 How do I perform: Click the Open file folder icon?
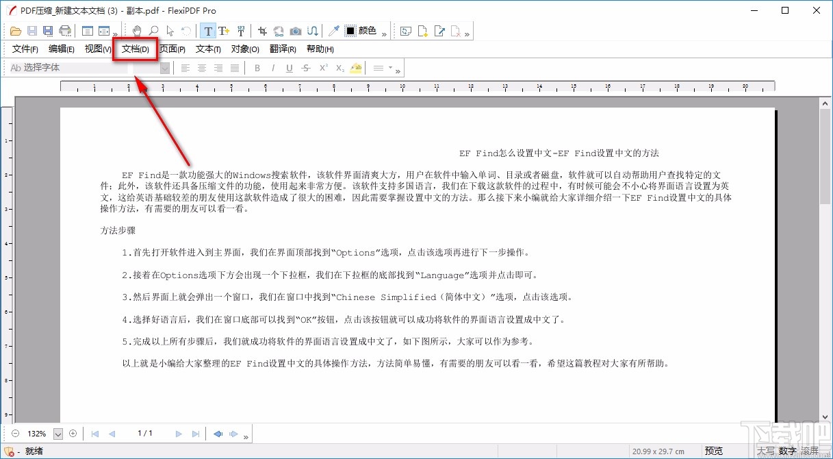click(15, 31)
